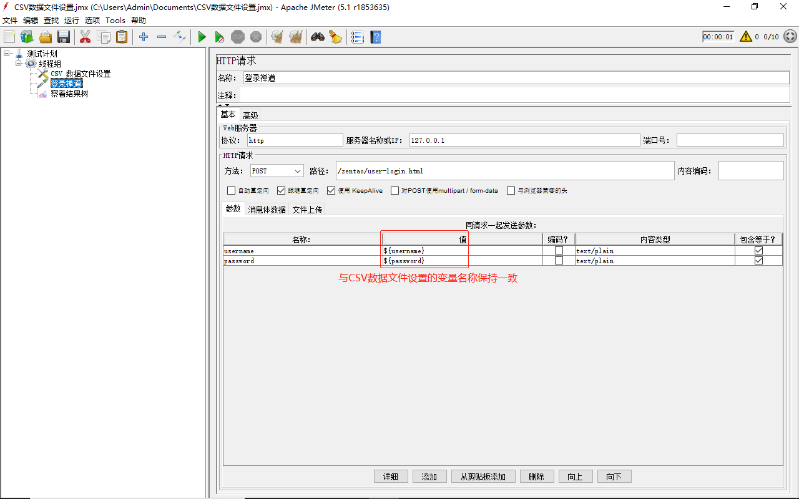Click the Copy icon in toolbar
Viewport: 799px width, 499px height.
(104, 37)
